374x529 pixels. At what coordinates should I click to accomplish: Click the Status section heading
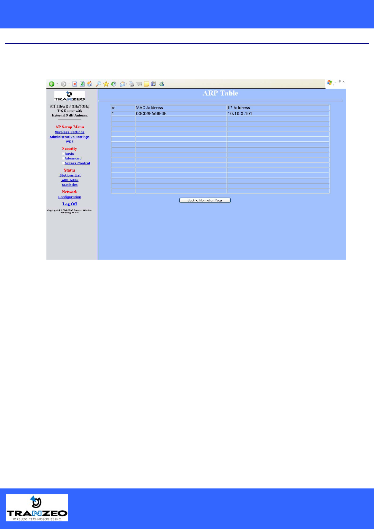click(70, 170)
